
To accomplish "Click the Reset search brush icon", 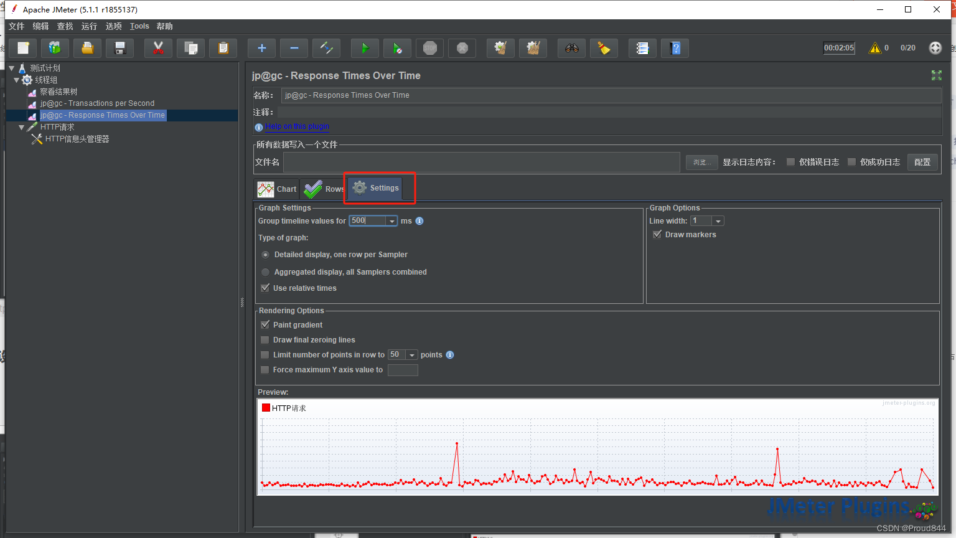I will 604,48.
